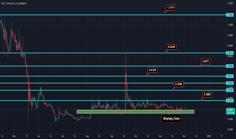Click the 0.4755 price axis tag
Screen dimensions: 236x139
pos(230,90)
